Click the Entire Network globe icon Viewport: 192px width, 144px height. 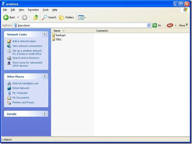coord(9,88)
